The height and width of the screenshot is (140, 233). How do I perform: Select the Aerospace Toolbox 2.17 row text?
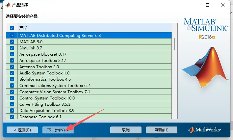43,60
